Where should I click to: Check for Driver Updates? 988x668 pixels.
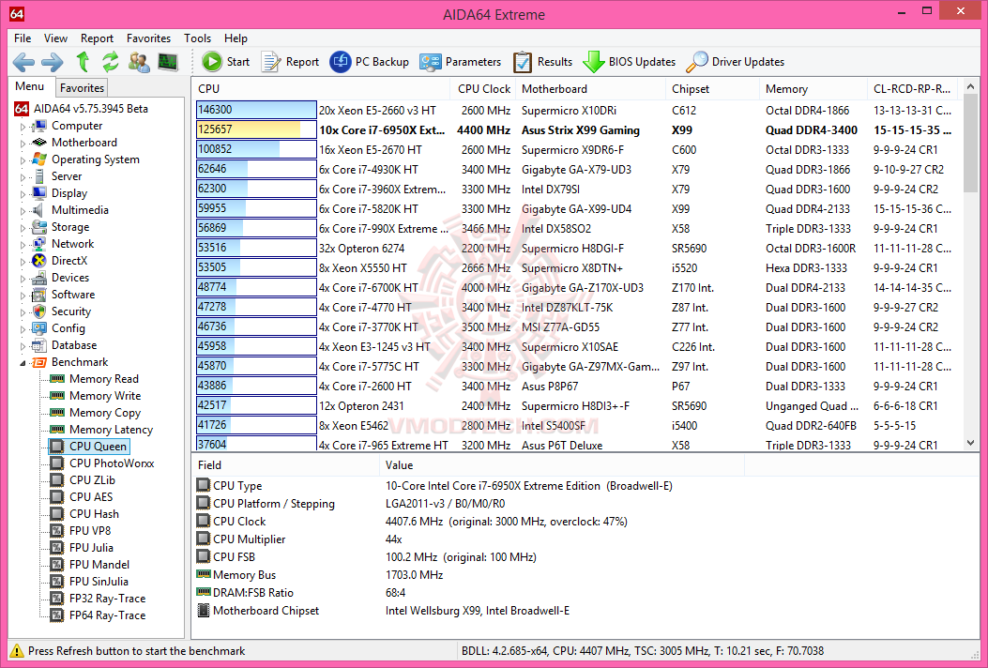click(x=736, y=62)
